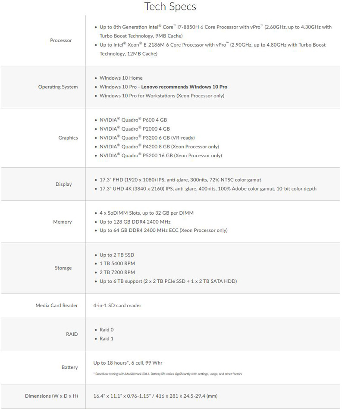Select the Up to 6 TB support entry

[168, 281]
